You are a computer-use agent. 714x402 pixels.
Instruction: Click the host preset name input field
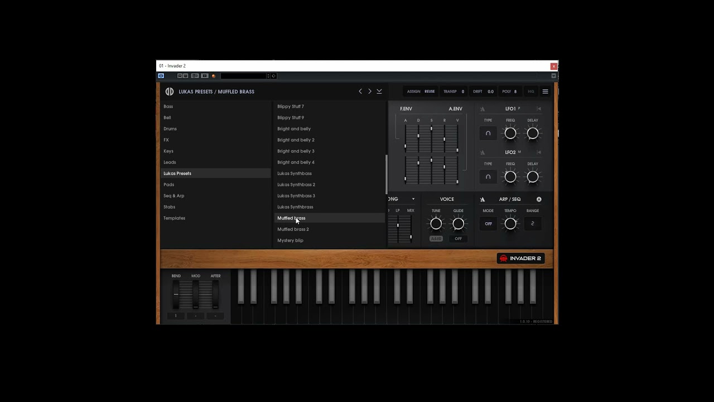pos(243,76)
